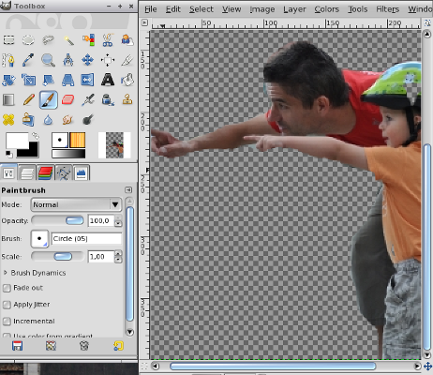Enable the Fade out checkbox
Viewport: 433px width, 375px height.
pyautogui.click(x=7, y=288)
